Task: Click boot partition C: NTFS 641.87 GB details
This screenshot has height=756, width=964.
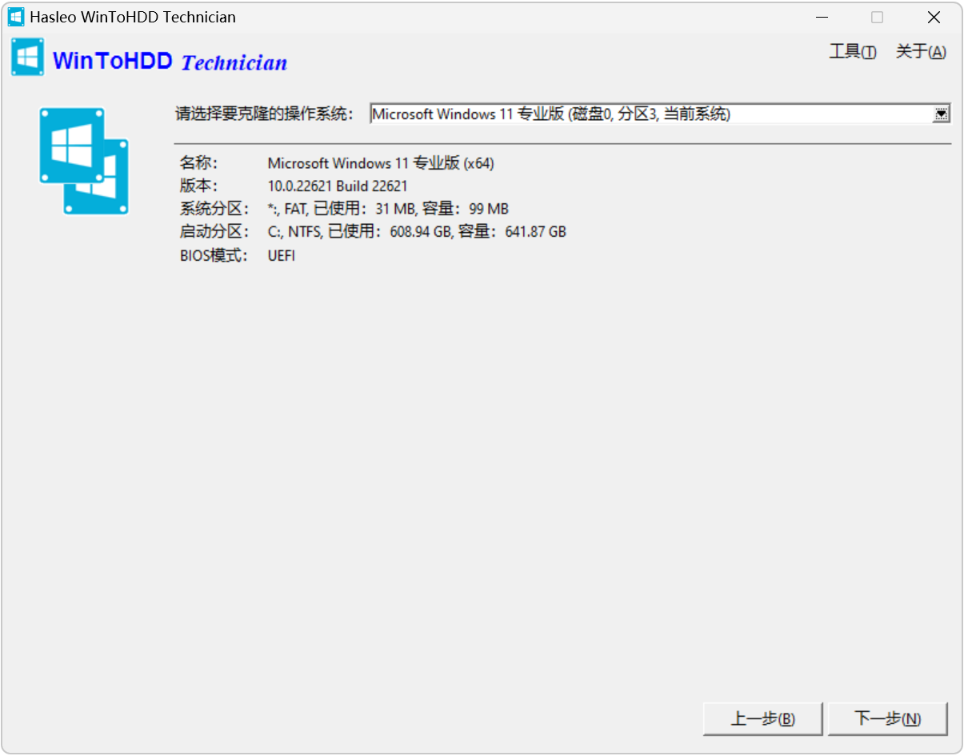Action: 417,233
